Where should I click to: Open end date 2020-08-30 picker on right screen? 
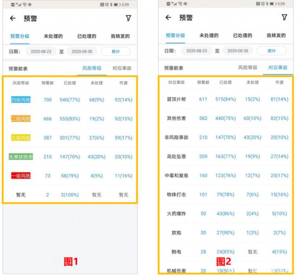[x=237, y=51]
